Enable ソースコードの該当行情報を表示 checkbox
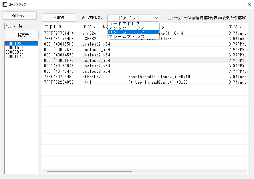The image size is (254, 179). pyautogui.click(x=170, y=18)
